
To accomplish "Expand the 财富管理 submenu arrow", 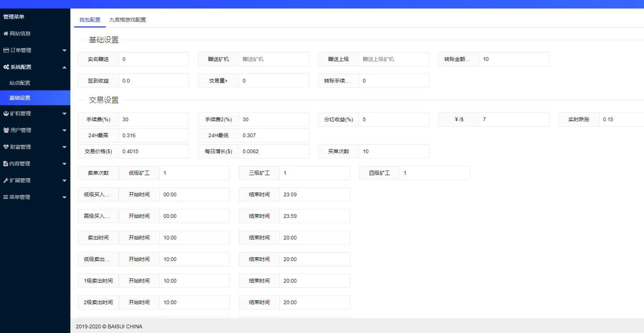I will pyautogui.click(x=64, y=147).
